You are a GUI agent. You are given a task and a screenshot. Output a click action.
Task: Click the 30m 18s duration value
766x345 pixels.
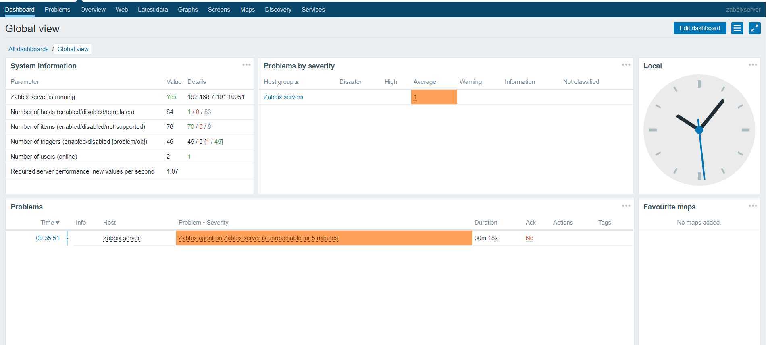coord(486,238)
